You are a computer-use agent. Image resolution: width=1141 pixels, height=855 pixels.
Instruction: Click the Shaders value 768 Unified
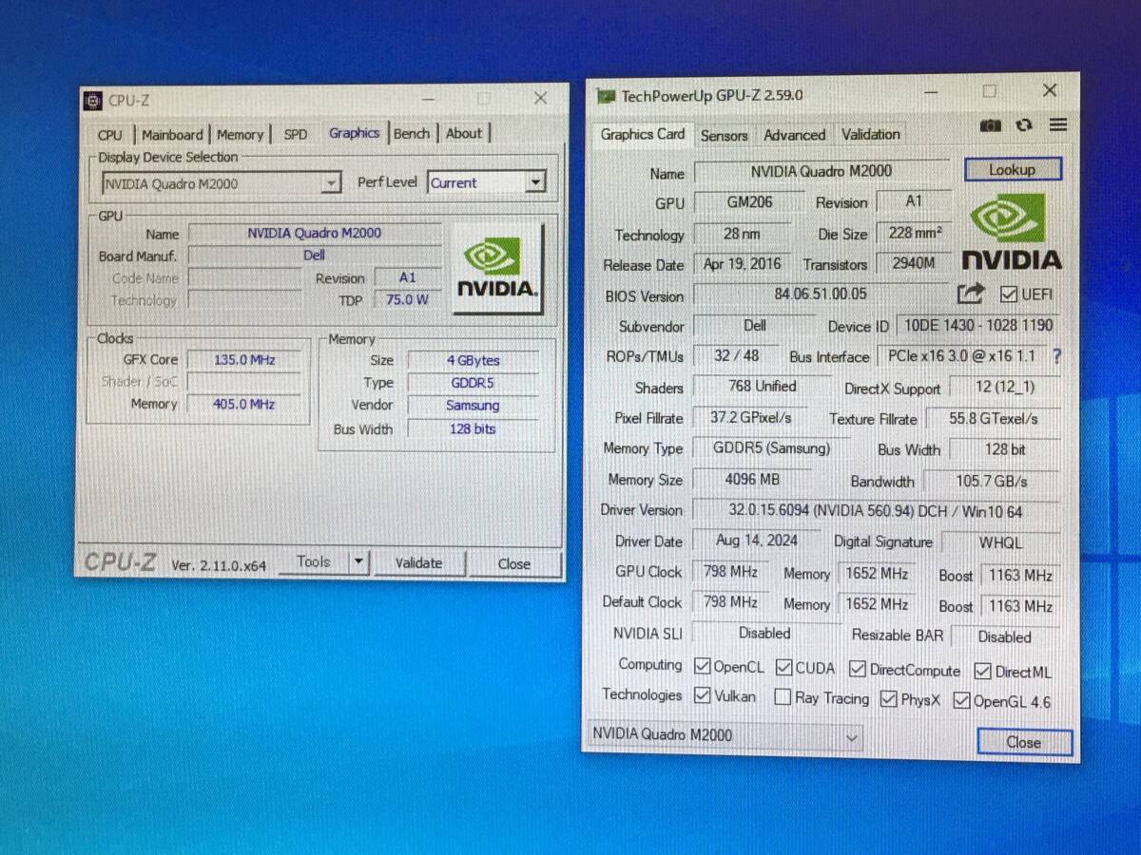tap(762, 386)
